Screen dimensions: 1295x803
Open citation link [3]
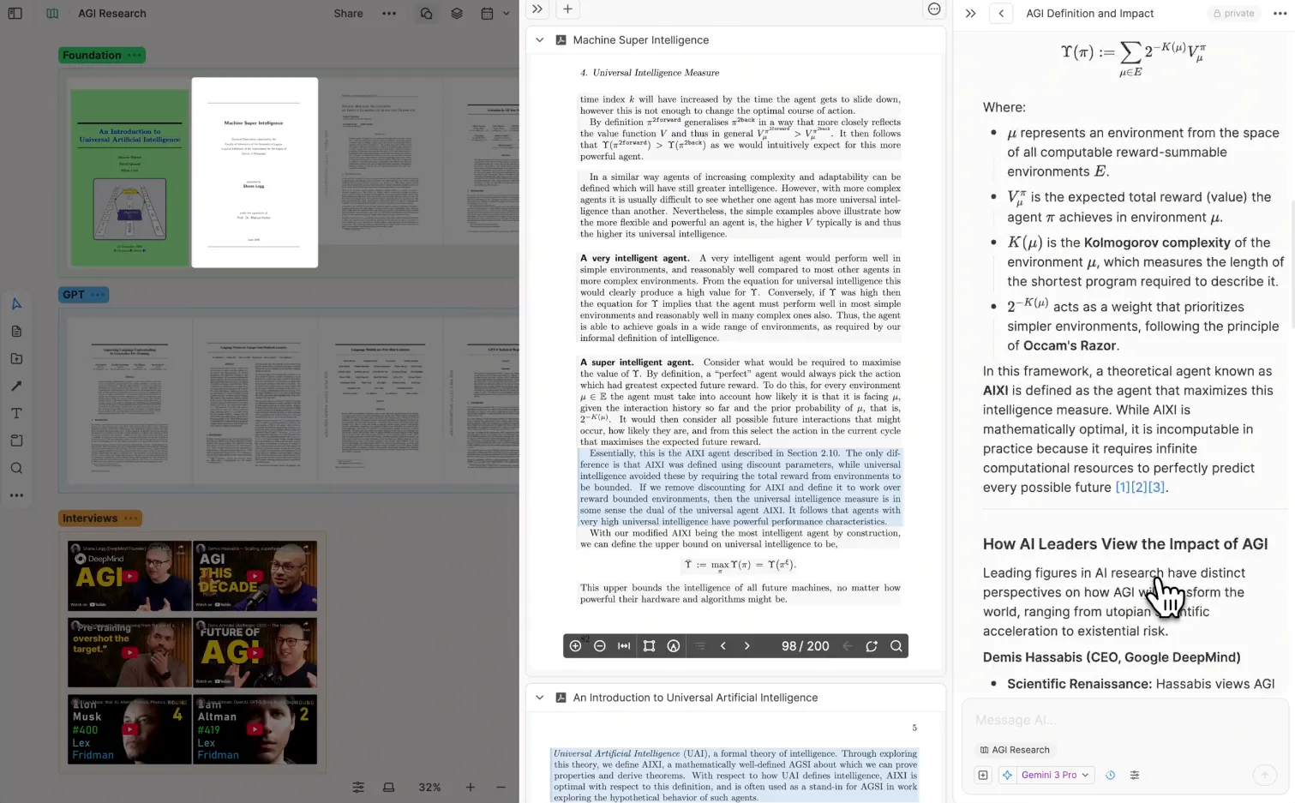pos(1157,488)
